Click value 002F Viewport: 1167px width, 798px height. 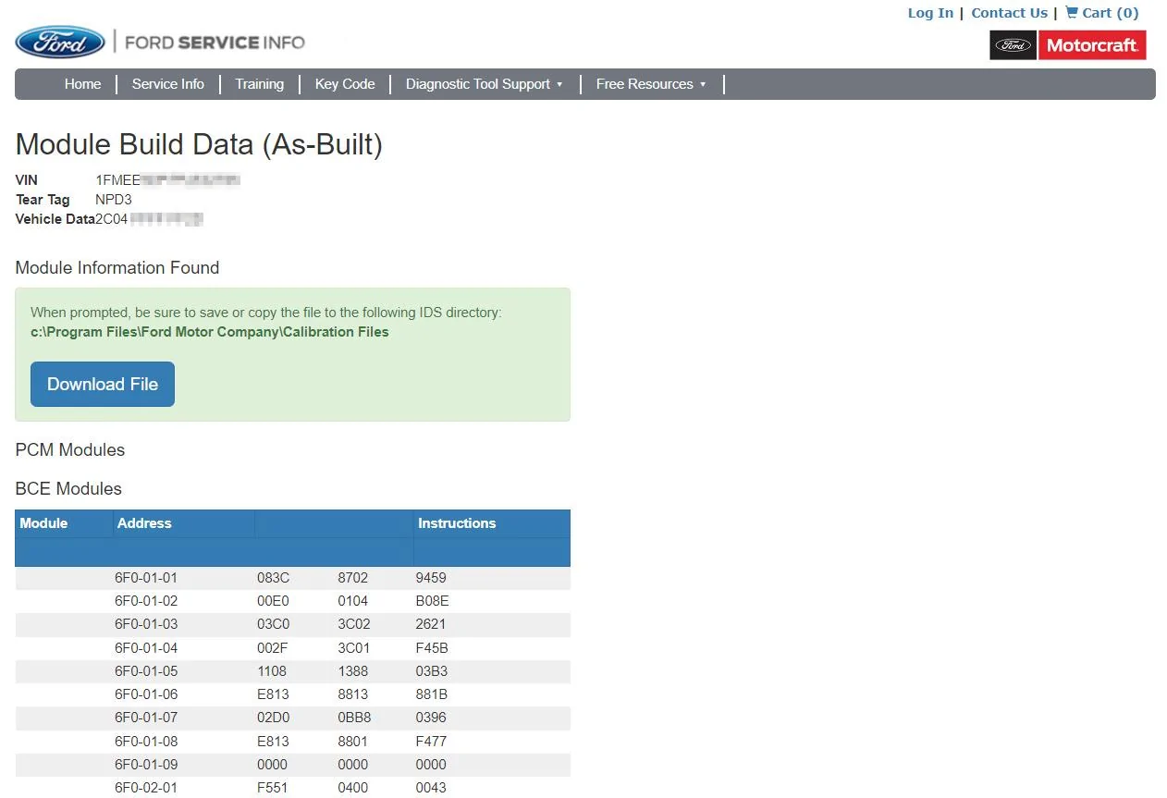pos(272,648)
